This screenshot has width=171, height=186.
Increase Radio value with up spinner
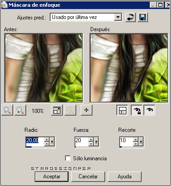point(47,139)
